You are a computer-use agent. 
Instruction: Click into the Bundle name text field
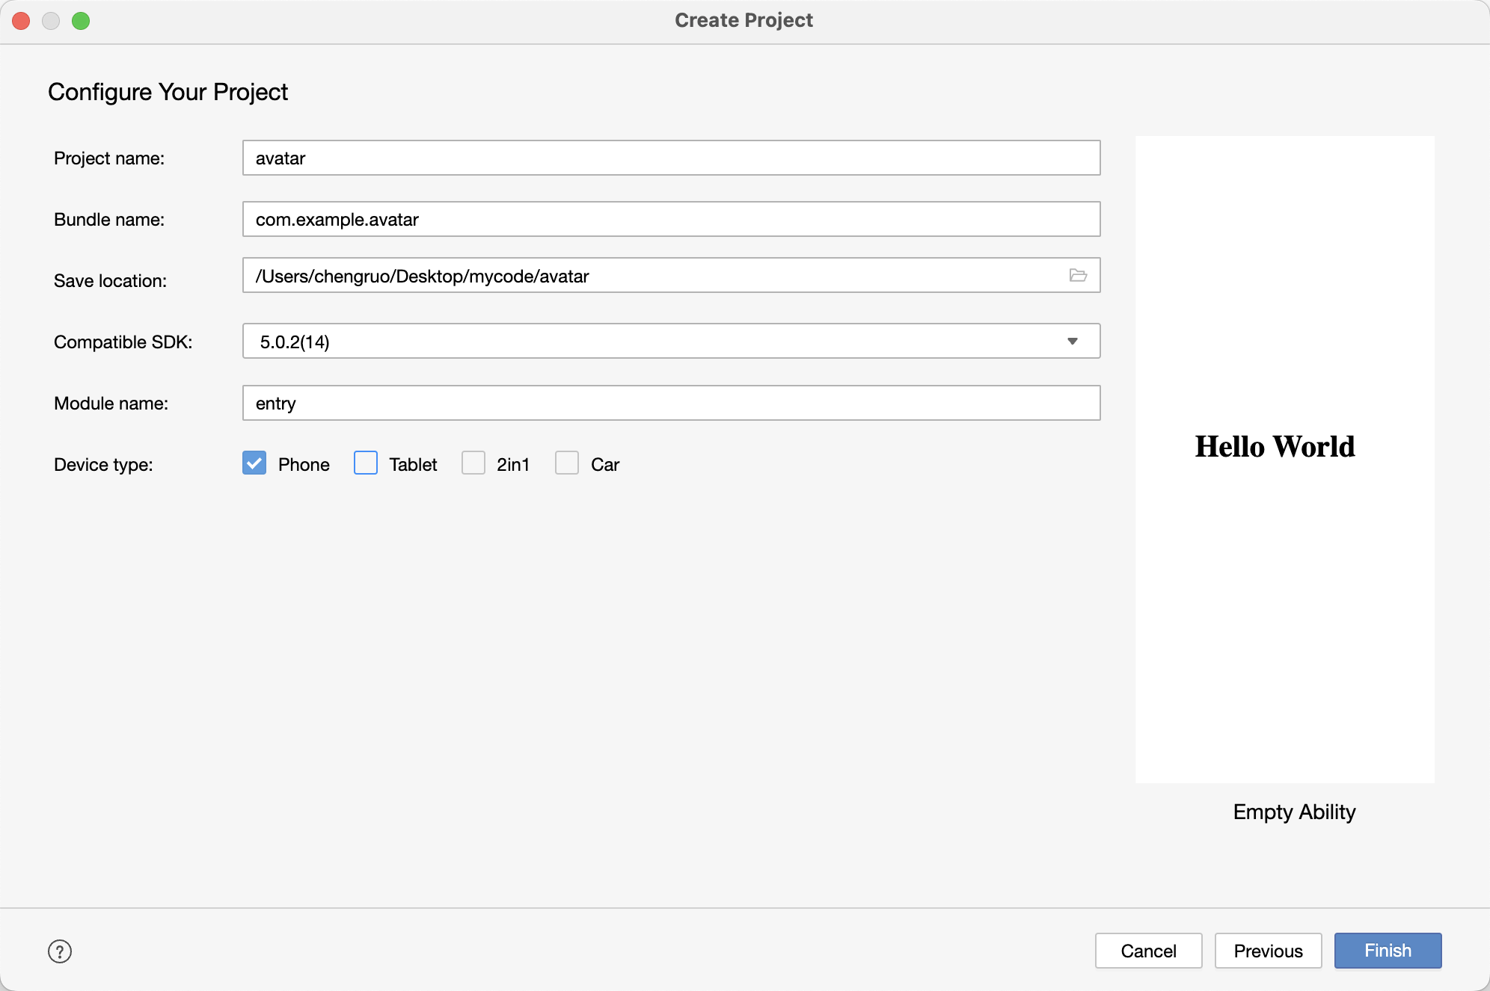coord(671,220)
